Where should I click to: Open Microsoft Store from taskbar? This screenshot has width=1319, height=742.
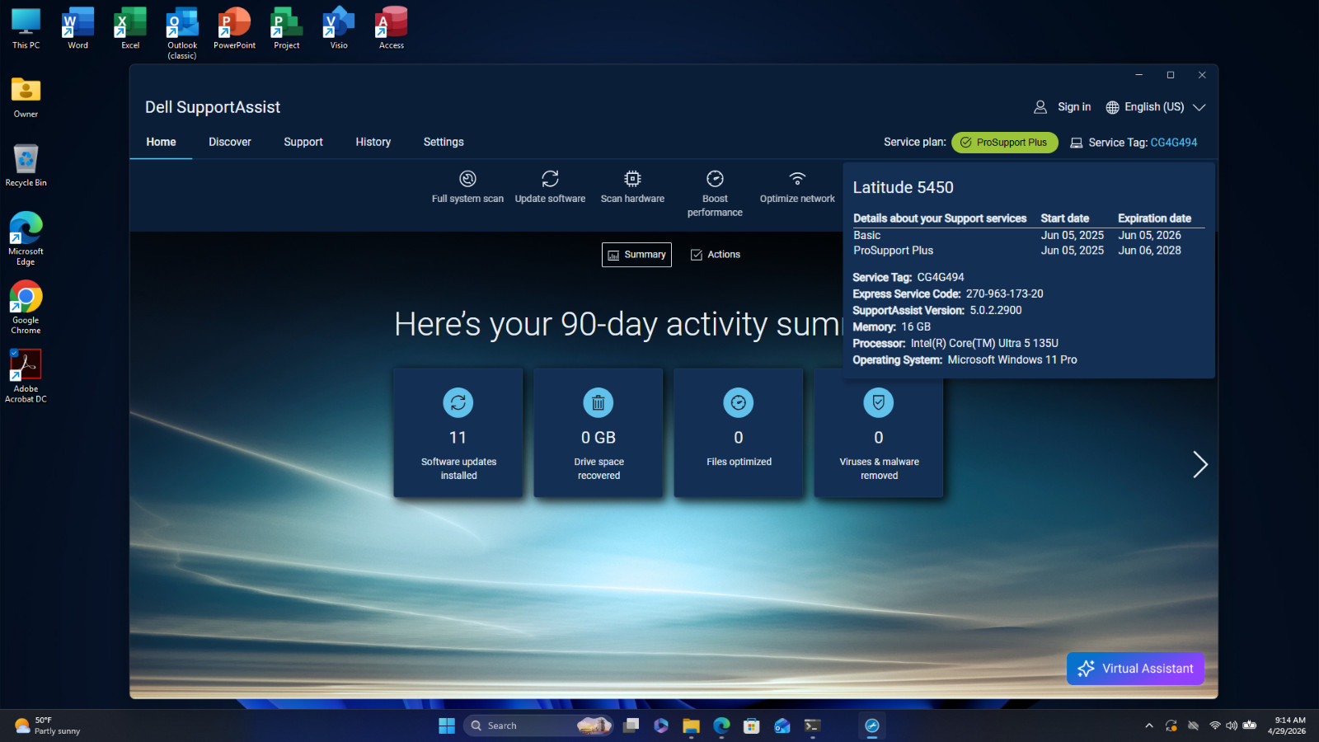[751, 726]
